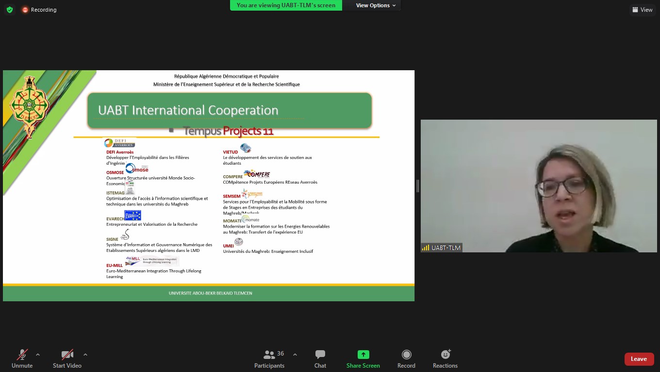Click the green Share Screen button

tap(363, 359)
